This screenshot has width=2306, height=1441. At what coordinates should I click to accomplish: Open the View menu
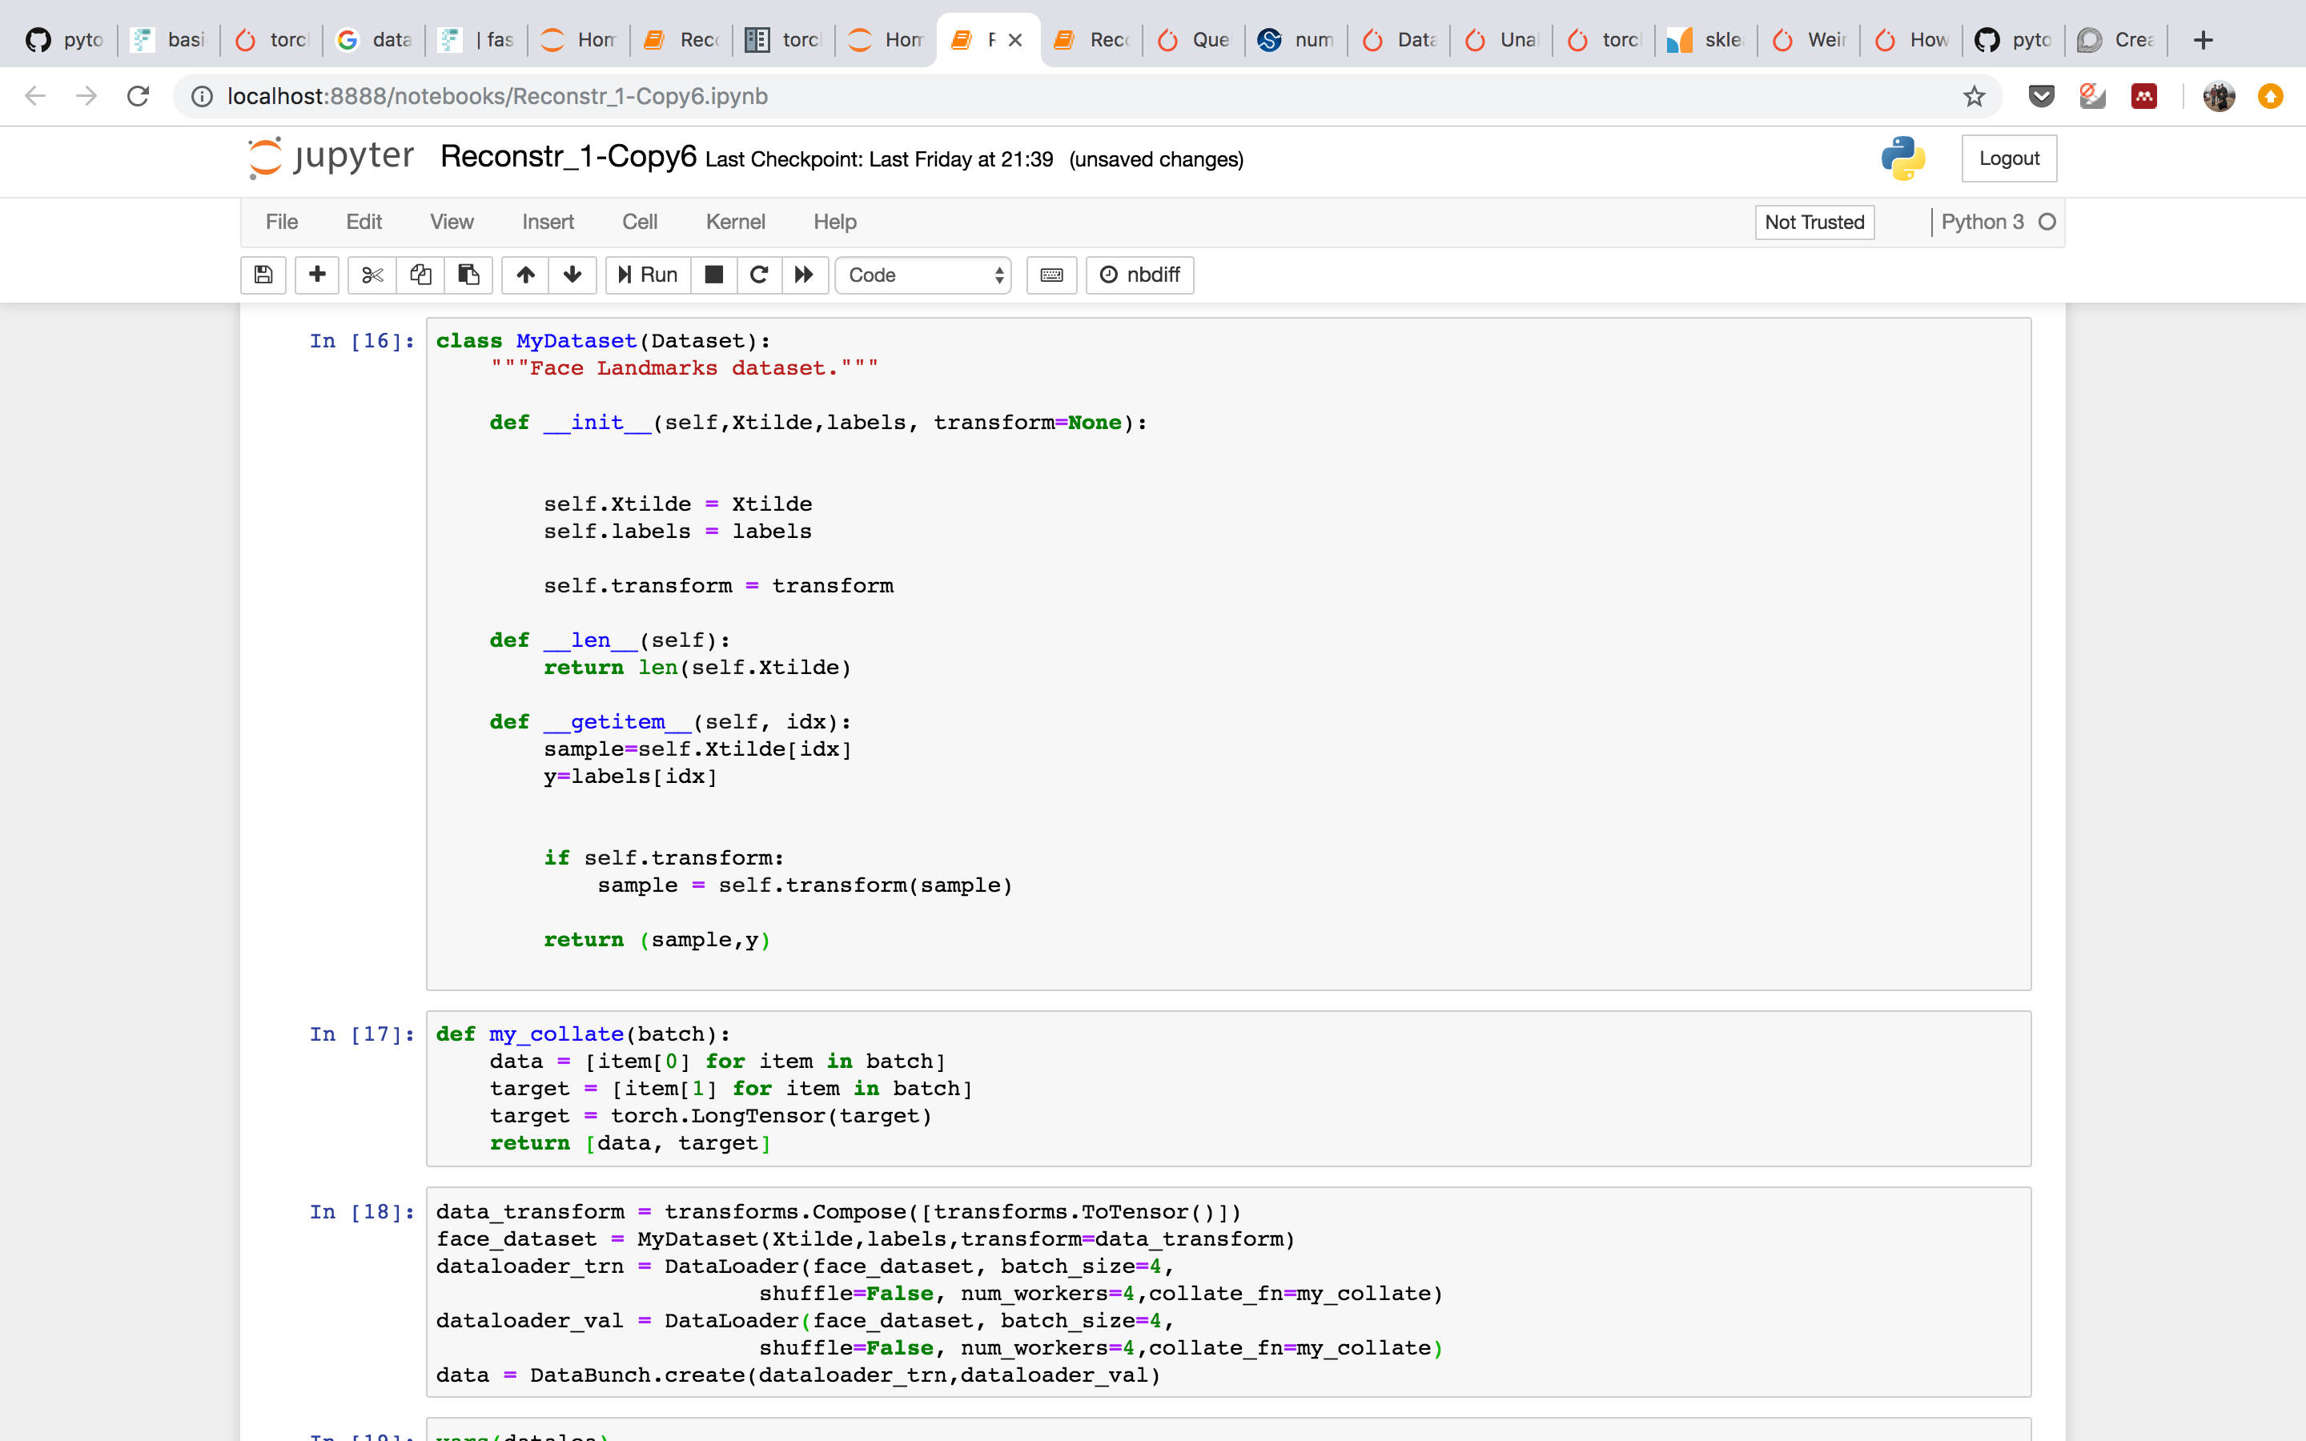coord(452,221)
